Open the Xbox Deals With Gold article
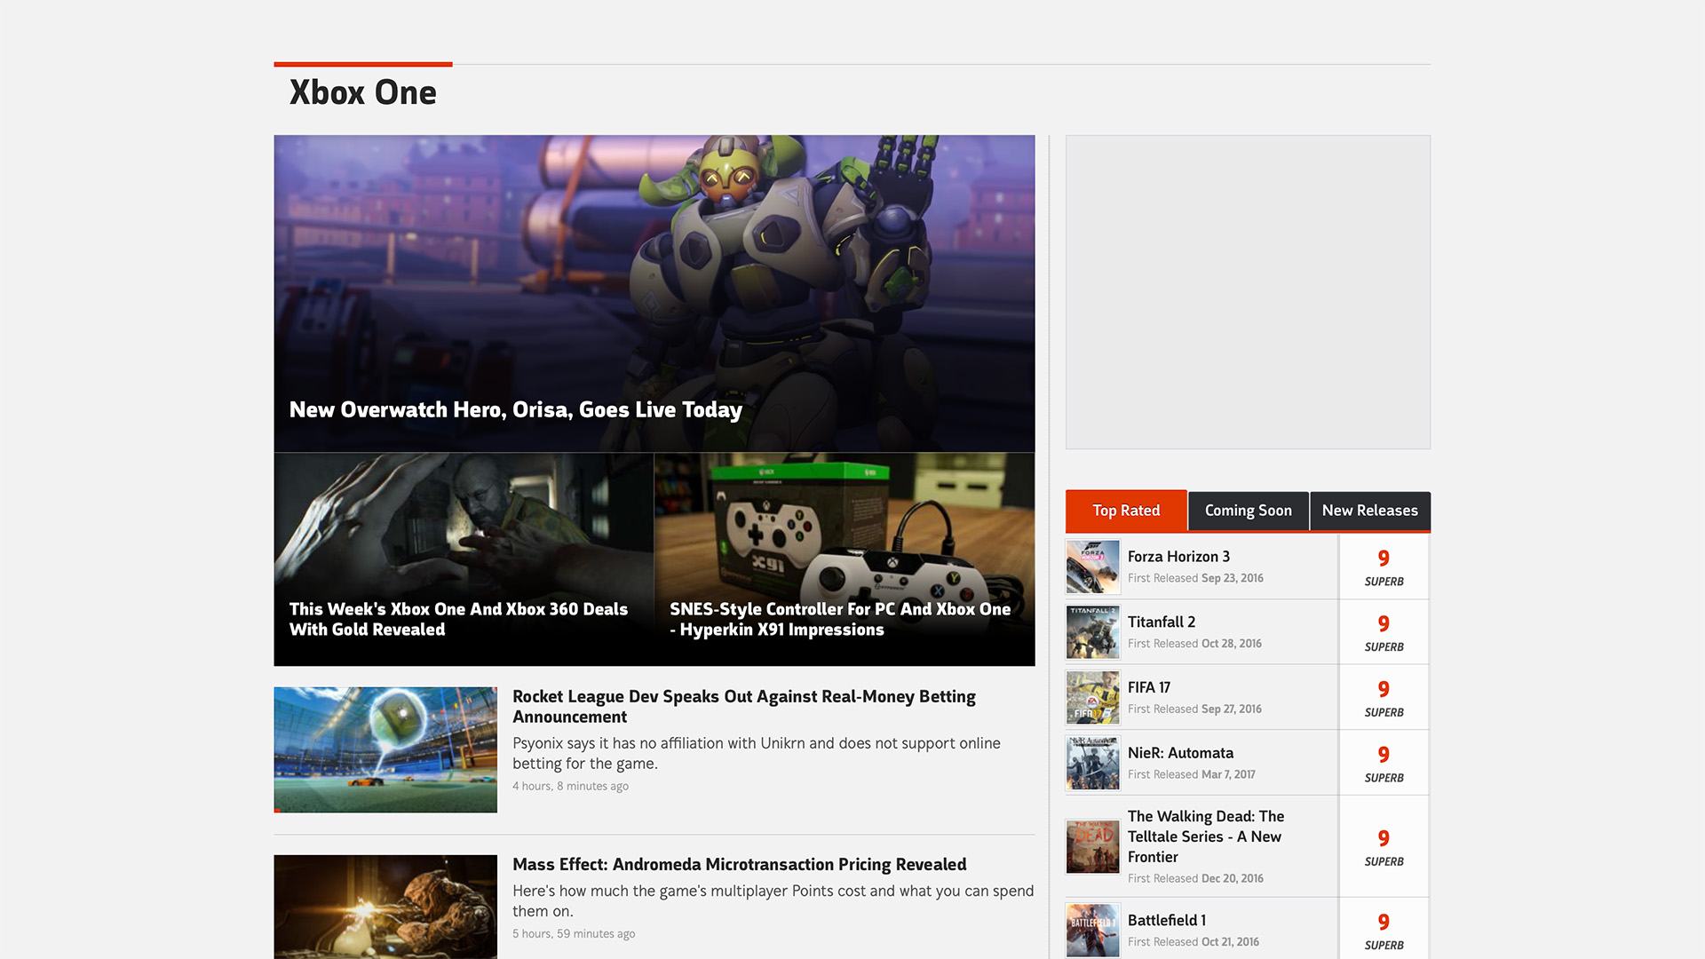Screen dimensions: 1705x959 click(458, 619)
